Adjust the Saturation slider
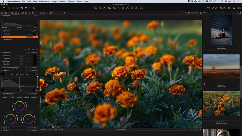The height and width of the screenshot is (136, 242). (x=21, y=64)
